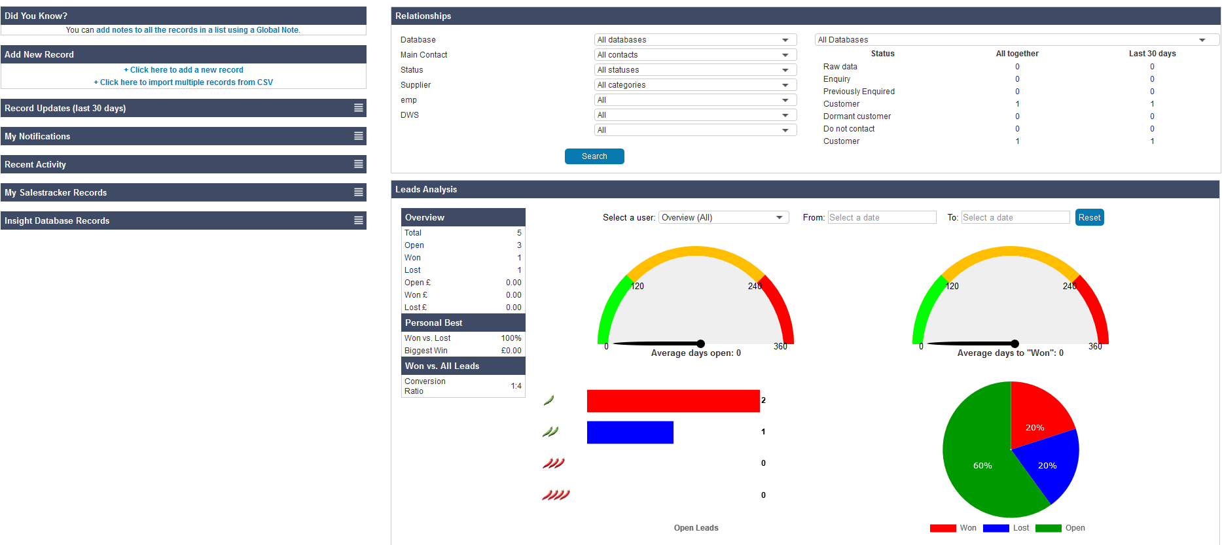Click the Reset button
The height and width of the screenshot is (545, 1222).
coord(1089,218)
